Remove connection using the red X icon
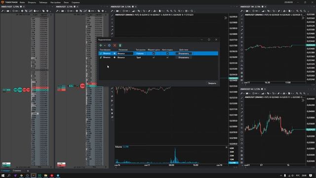 tap(115, 45)
